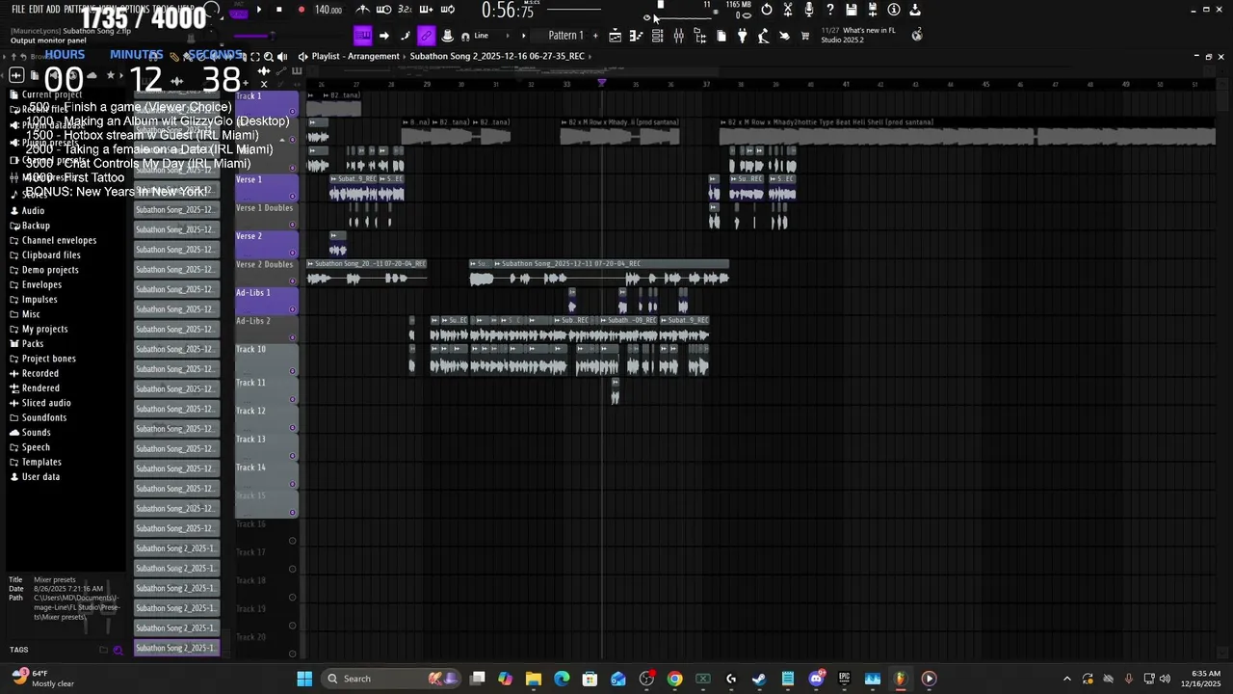
Task: Expand the Channel envelopes browser folder
Action: click(x=53, y=240)
